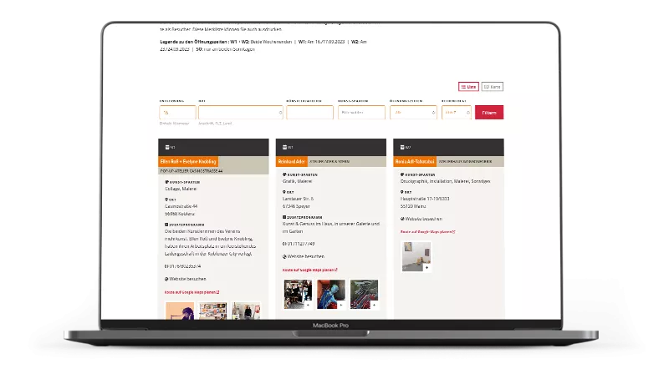Image resolution: width=669 pixels, height=379 pixels.
Task: Click calendar icon in Ellen Roß card header
Action: tap(166, 147)
